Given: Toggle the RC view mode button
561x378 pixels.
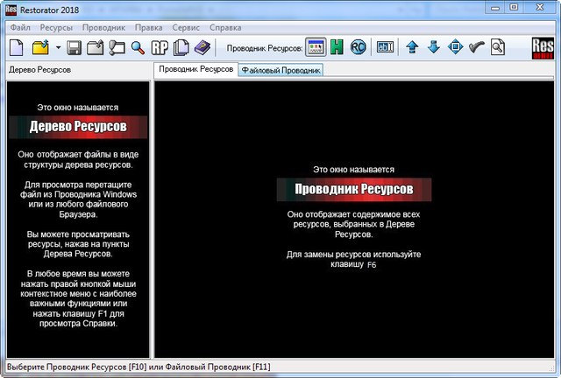Looking at the screenshot, I should (358, 47).
